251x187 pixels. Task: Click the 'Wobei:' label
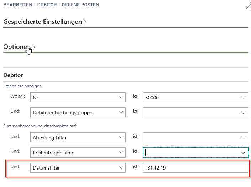point(17,97)
